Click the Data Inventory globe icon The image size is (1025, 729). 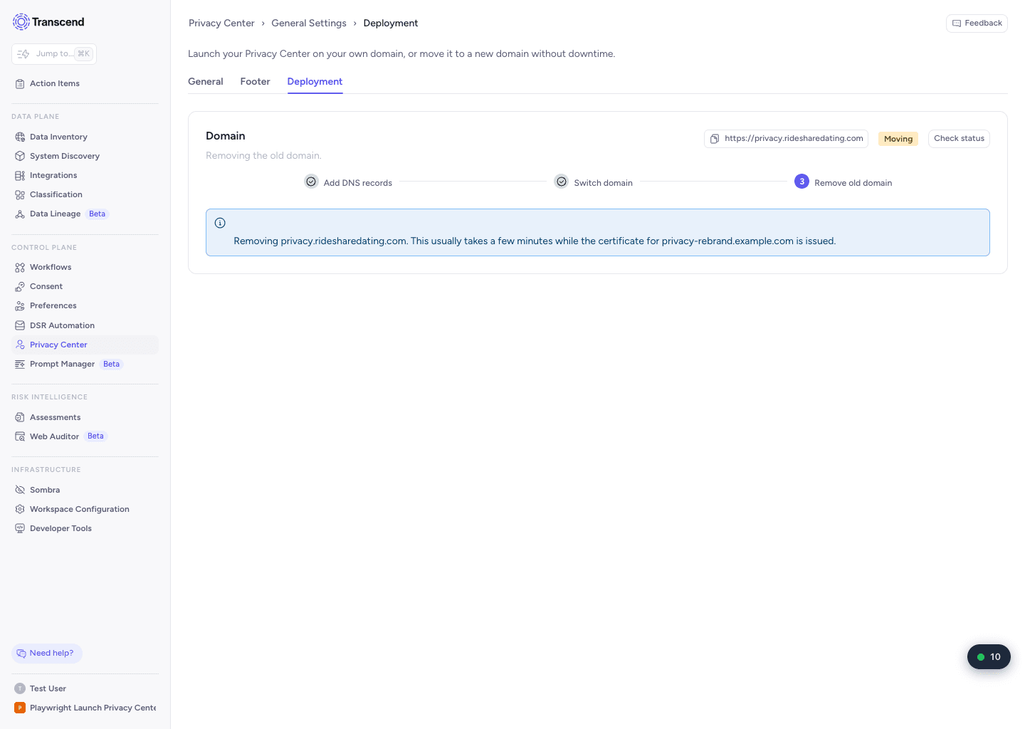click(x=20, y=137)
